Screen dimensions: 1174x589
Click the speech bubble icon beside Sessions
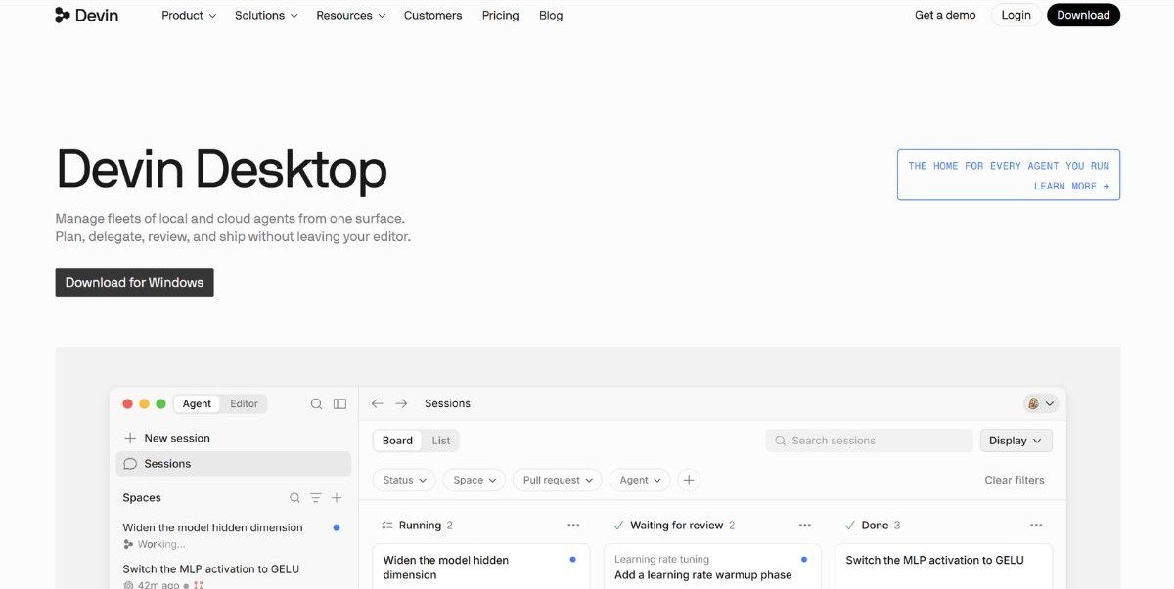point(130,464)
